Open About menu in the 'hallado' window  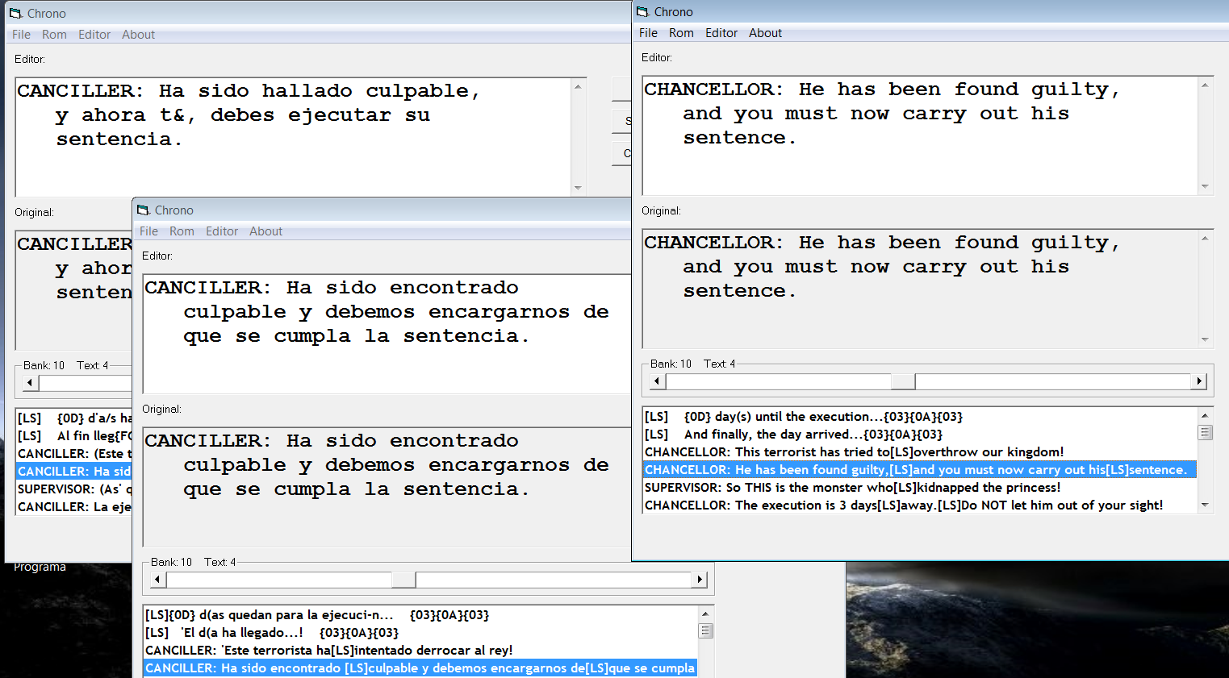tap(138, 35)
